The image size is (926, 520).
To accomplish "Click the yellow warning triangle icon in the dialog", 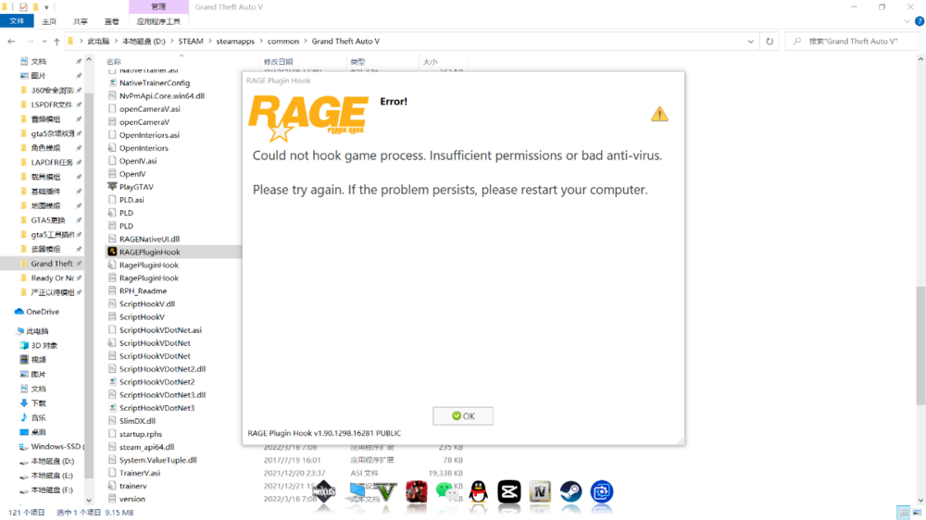I will click(659, 114).
